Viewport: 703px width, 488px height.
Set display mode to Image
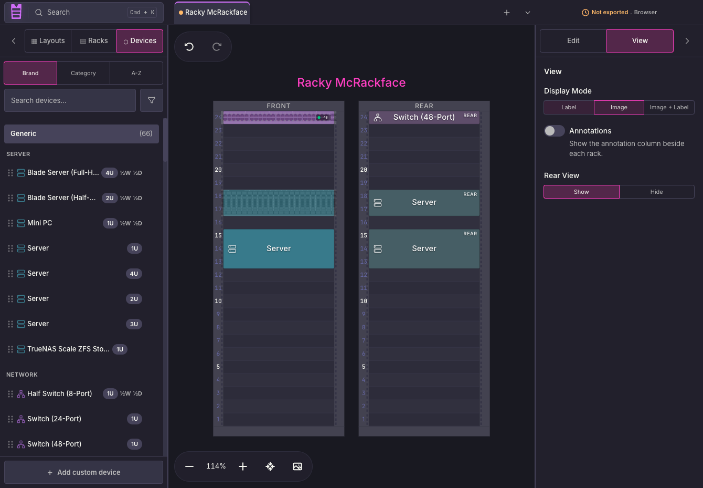pyautogui.click(x=619, y=107)
